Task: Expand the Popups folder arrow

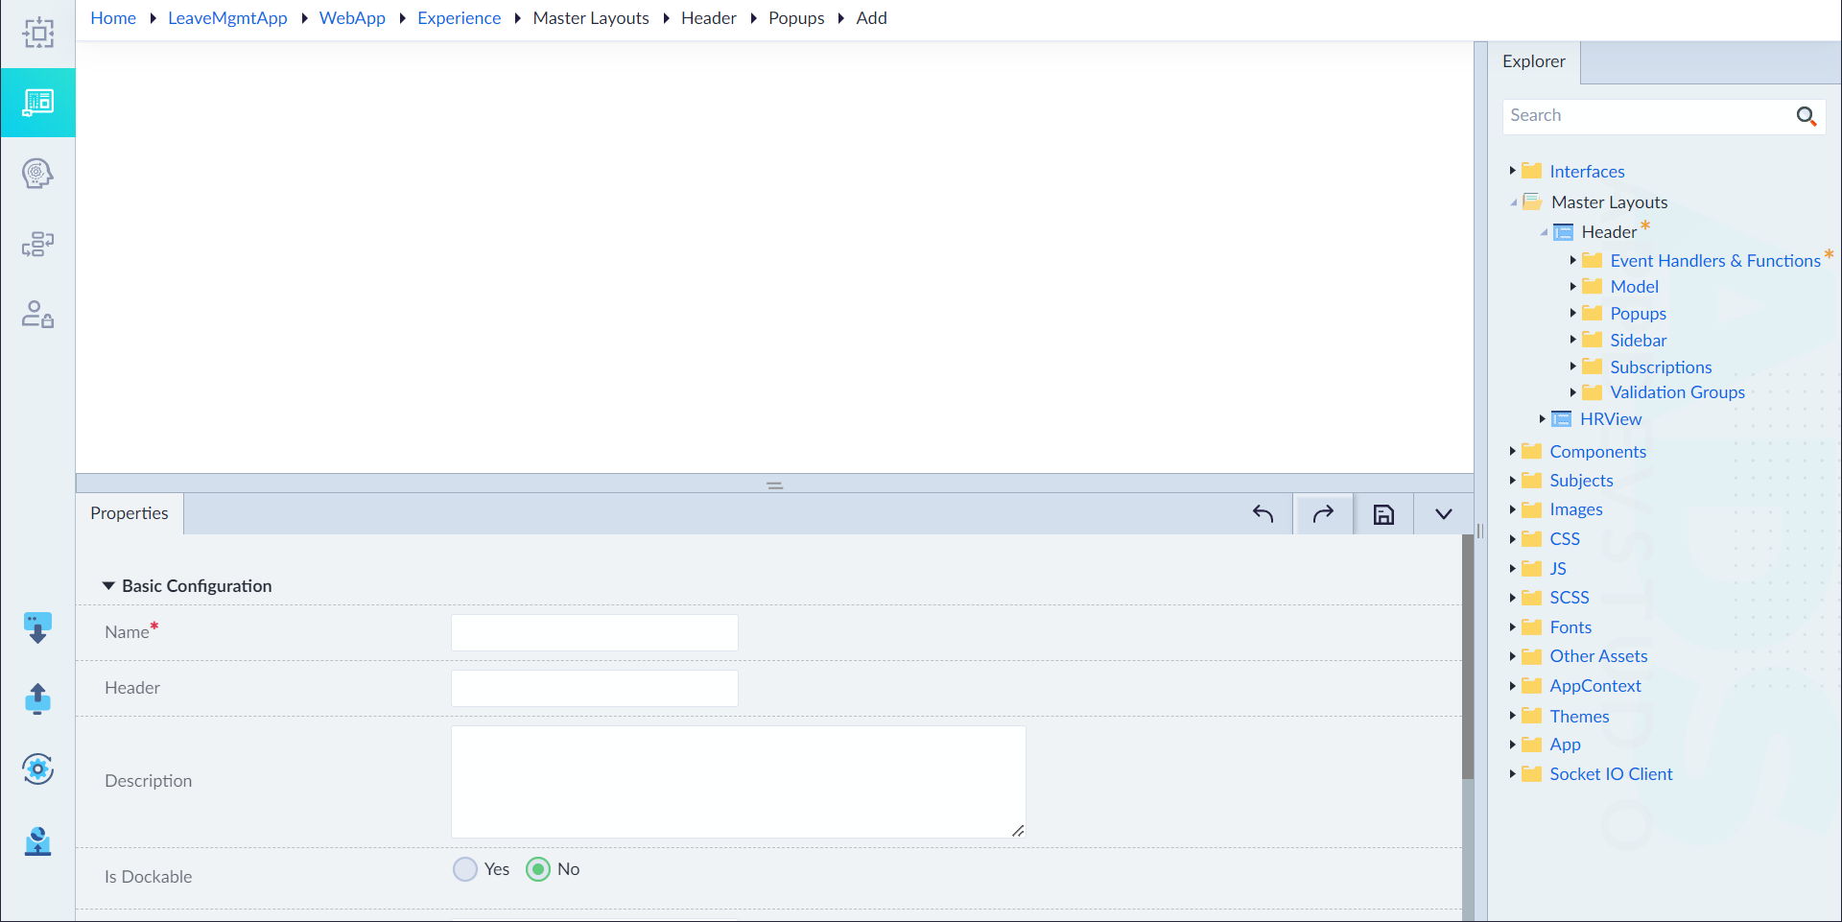Action: [x=1573, y=313]
